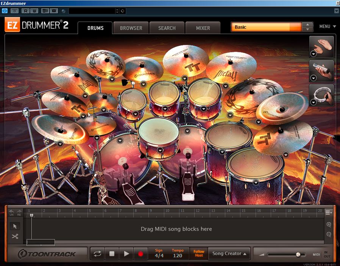Open the host bar dropdown arrow at right
Viewport: 340px width, 266px height.
pos(336,11)
